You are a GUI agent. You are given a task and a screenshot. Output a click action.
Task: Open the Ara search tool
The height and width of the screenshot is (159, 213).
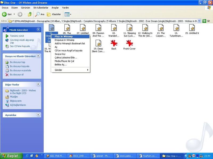[x=40, y=14]
